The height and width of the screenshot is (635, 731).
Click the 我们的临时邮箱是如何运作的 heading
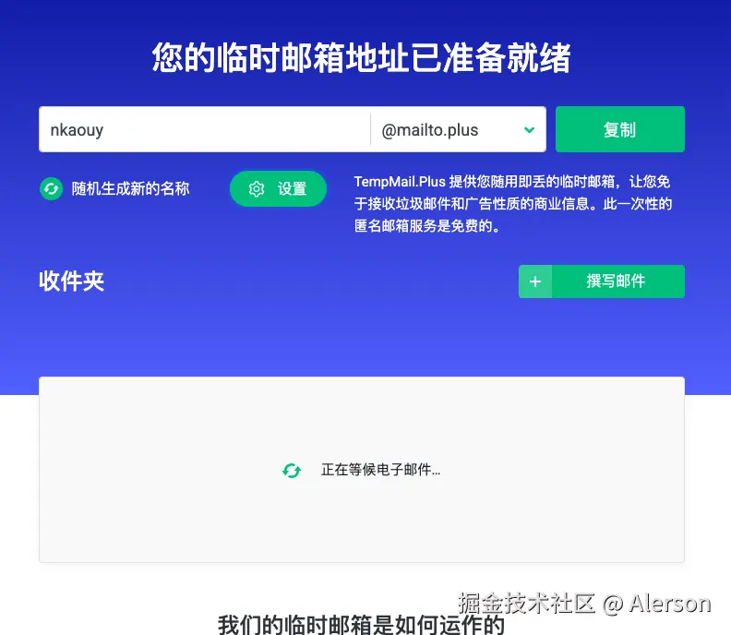click(x=361, y=625)
